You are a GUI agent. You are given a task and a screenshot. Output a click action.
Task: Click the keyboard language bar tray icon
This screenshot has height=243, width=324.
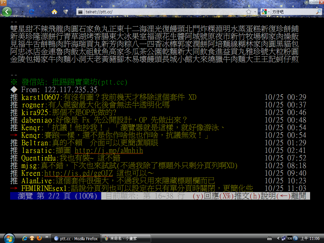(270, 239)
